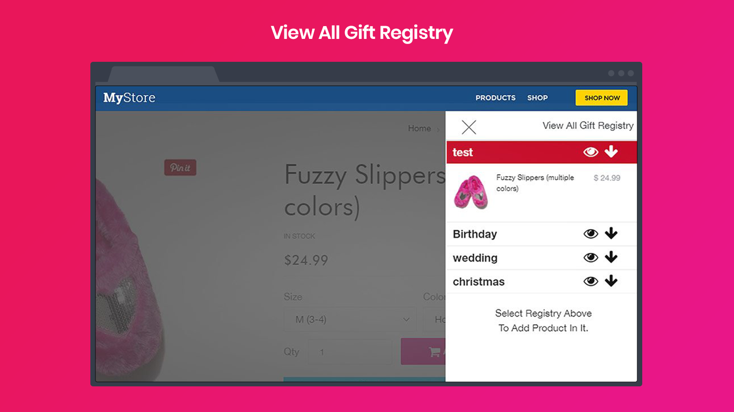Screen dimensions: 734x412
Task: Show christmas registry using eye icon
Action: click(590, 282)
